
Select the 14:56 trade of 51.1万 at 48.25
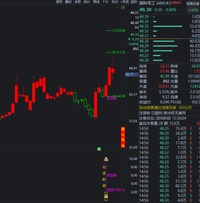click(x=169, y=181)
